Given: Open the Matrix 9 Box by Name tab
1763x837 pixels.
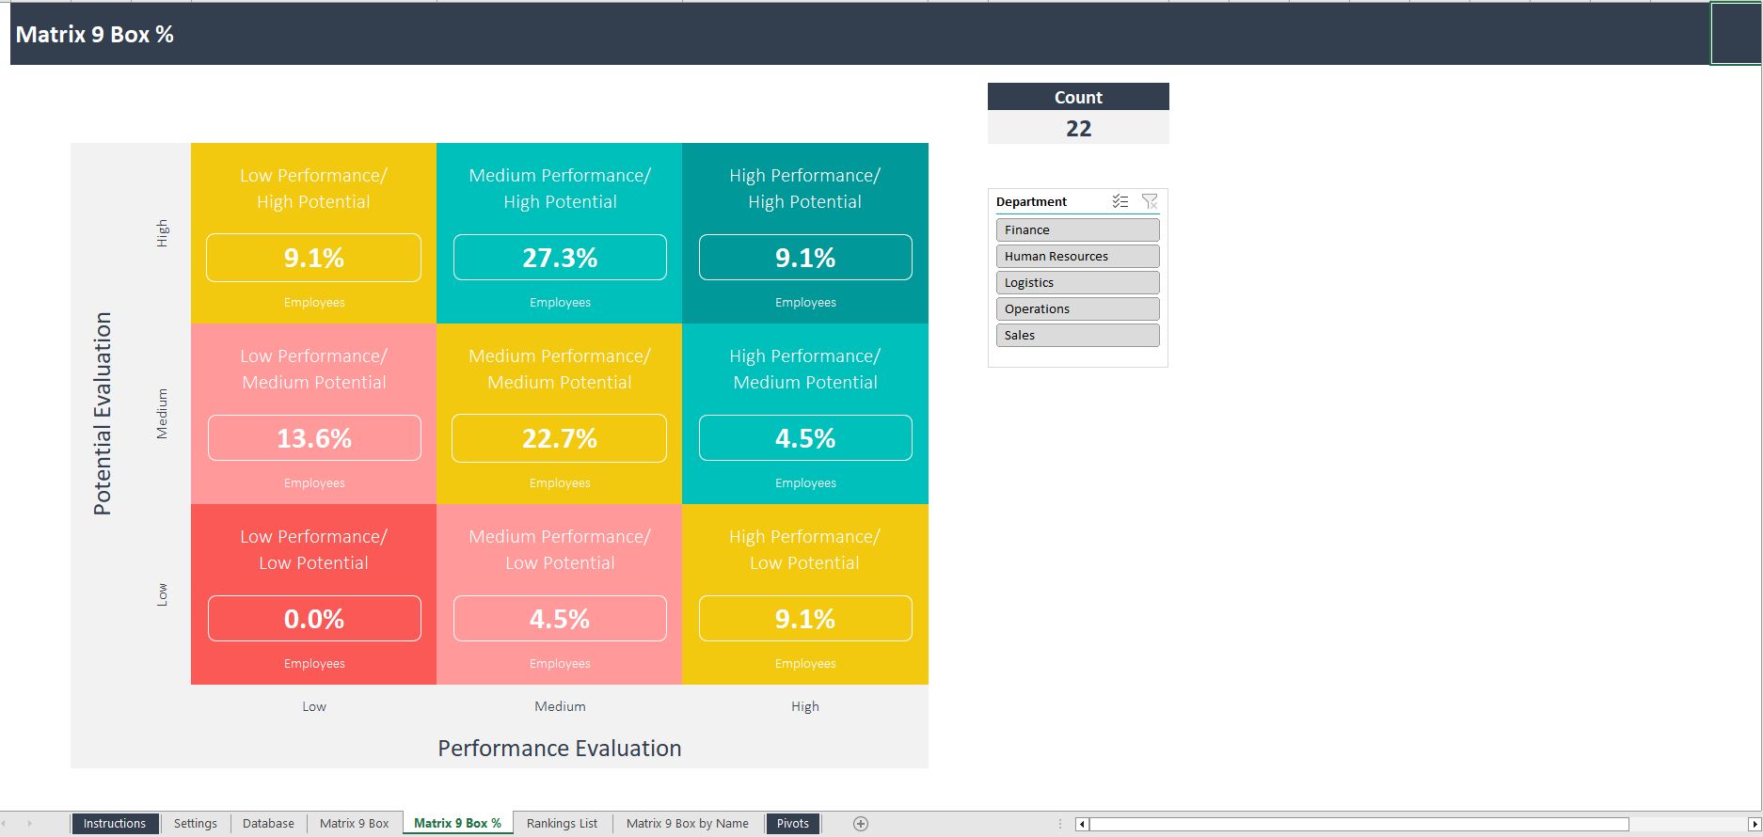Looking at the screenshot, I should pos(687,824).
